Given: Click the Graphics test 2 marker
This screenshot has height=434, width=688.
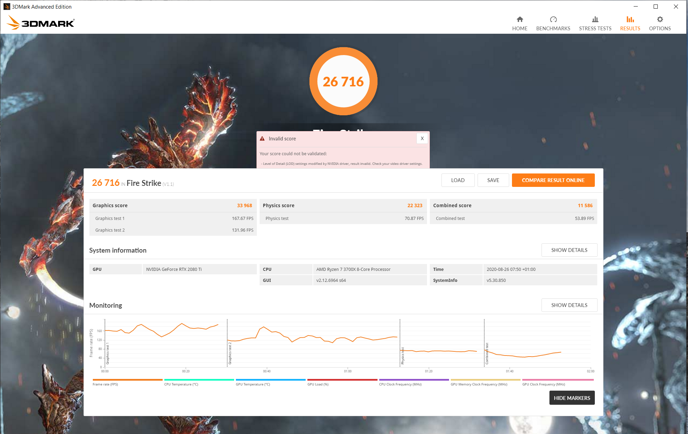Looking at the screenshot, I should click(230, 353).
